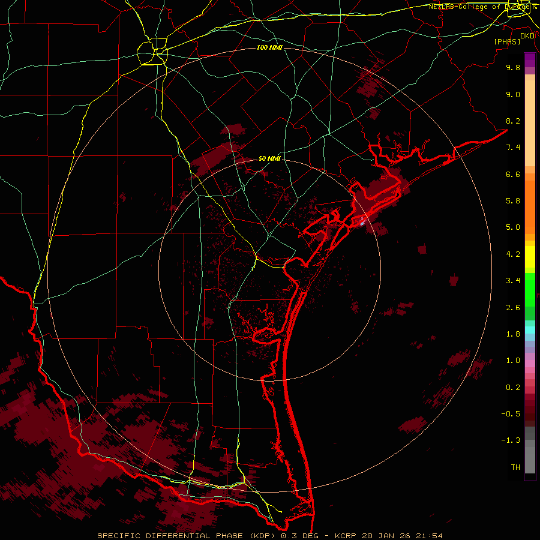Image resolution: width=540 pixels, height=540 pixels.
Task: Click the 0.2 value on the color scale
Action: (x=513, y=388)
